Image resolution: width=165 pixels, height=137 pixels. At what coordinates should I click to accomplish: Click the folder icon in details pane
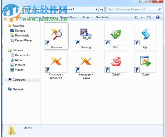pos(12,130)
